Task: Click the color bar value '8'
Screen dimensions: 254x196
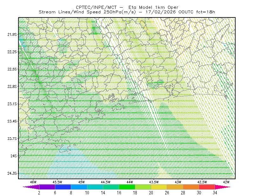Action: click(71, 193)
